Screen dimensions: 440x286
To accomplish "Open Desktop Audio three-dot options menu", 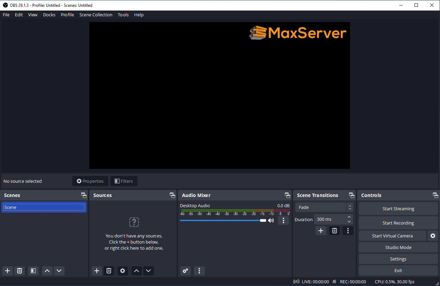I will point(283,220).
